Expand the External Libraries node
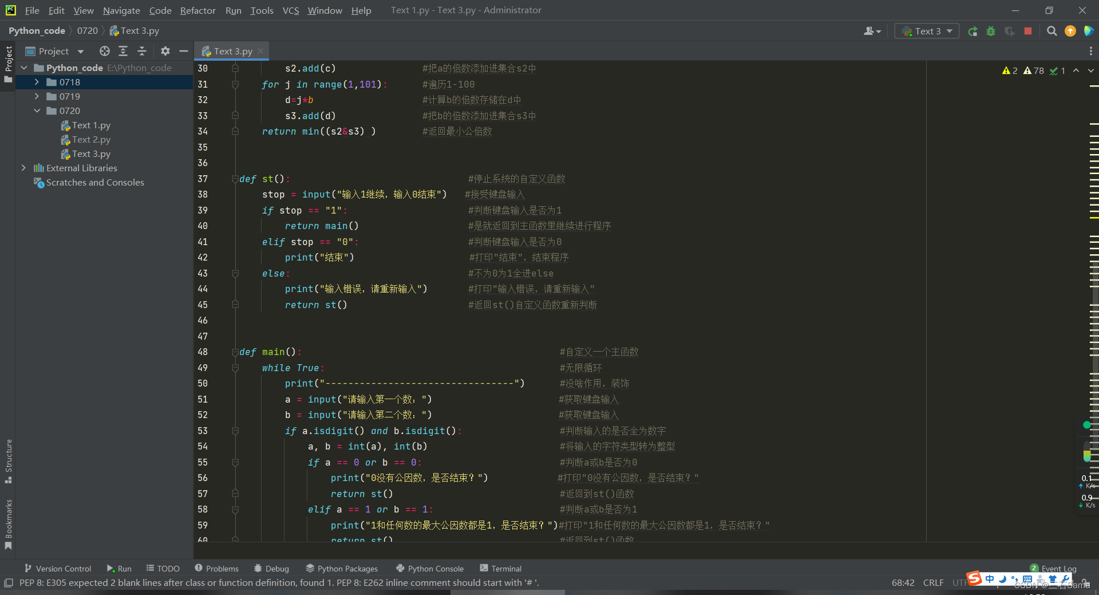Image resolution: width=1099 pixels, height=595 pixels. point(23,168)
